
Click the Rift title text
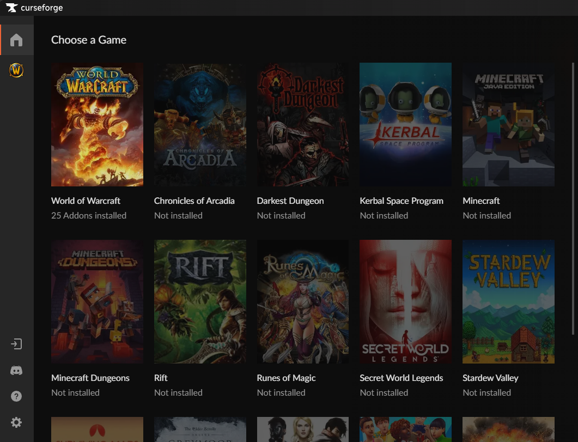pos(161,378)
